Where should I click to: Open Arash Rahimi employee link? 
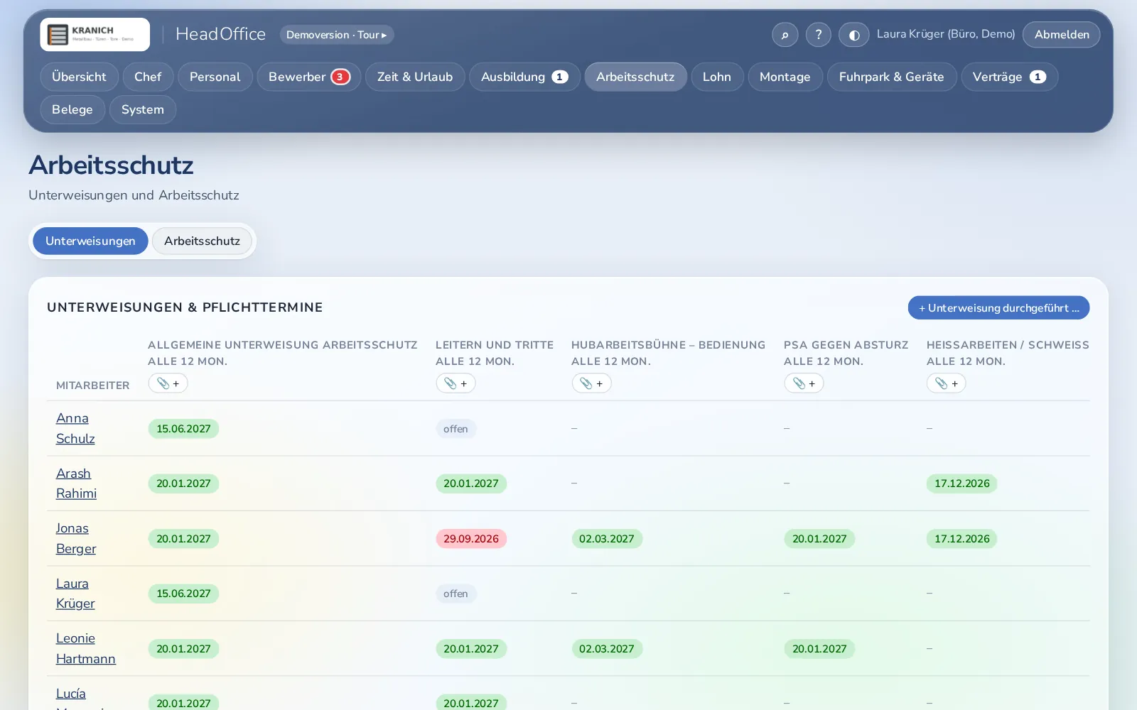pos(76,484)
